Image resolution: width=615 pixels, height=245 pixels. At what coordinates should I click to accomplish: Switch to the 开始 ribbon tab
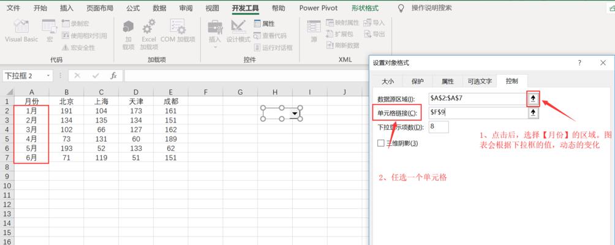[40, 8]
